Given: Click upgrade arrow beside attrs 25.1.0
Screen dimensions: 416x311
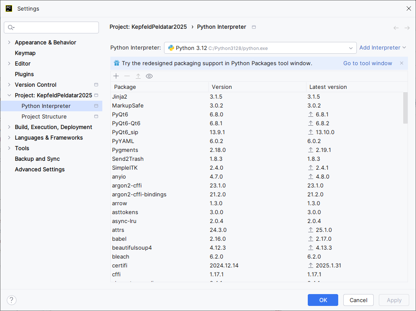Looking at the screenshot, I should [x=311, y=230].
